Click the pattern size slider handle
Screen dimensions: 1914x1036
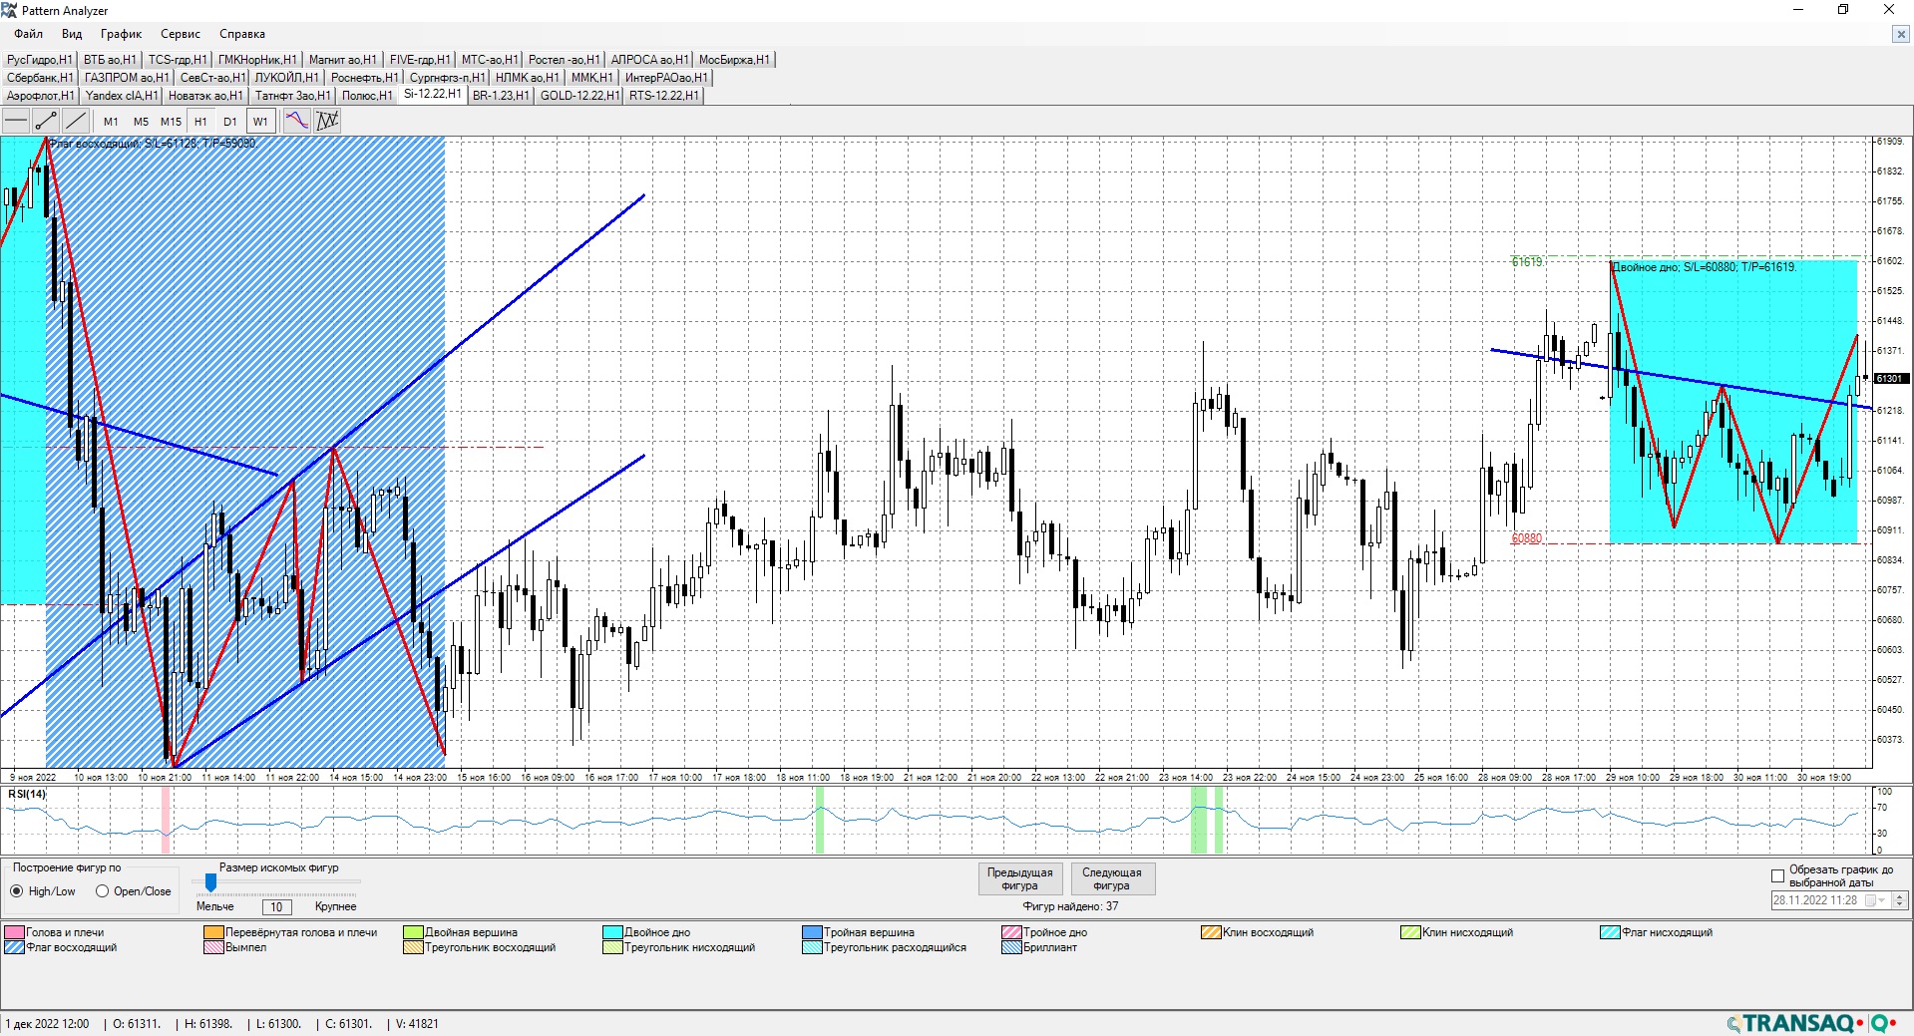[210, 881]
